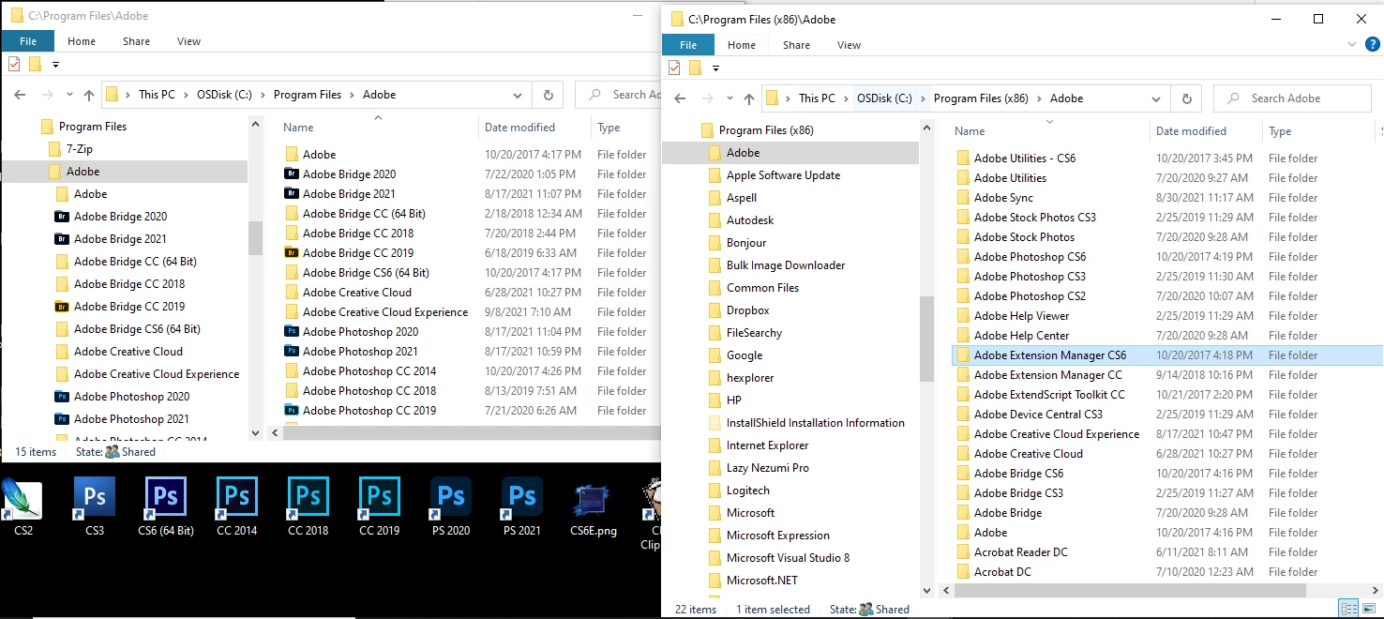Open address history dropdown in right window
This screenshot has height=619, width=1384.
(x=1154, y=98)
